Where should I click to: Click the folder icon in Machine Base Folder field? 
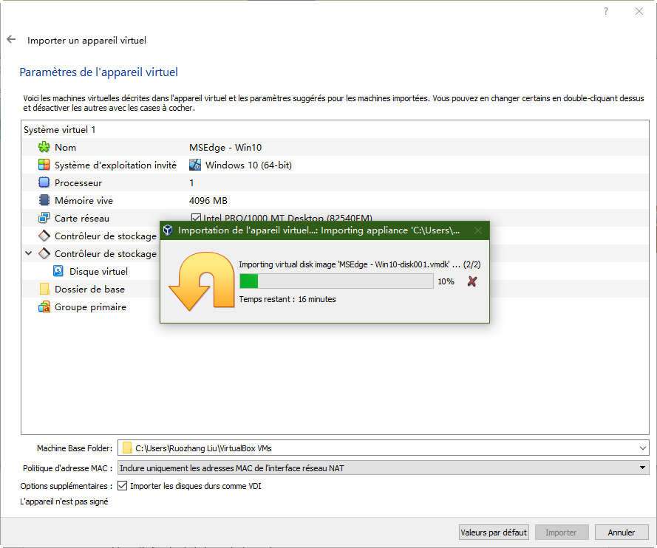click(127, 448)
